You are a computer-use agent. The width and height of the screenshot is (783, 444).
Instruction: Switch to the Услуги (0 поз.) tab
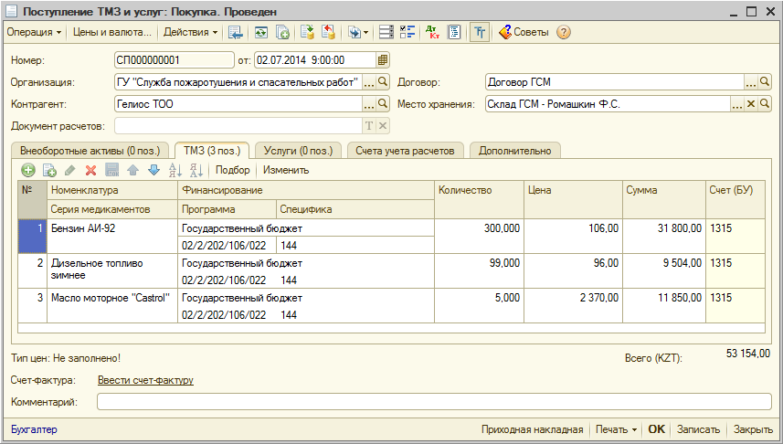(298, 151)
